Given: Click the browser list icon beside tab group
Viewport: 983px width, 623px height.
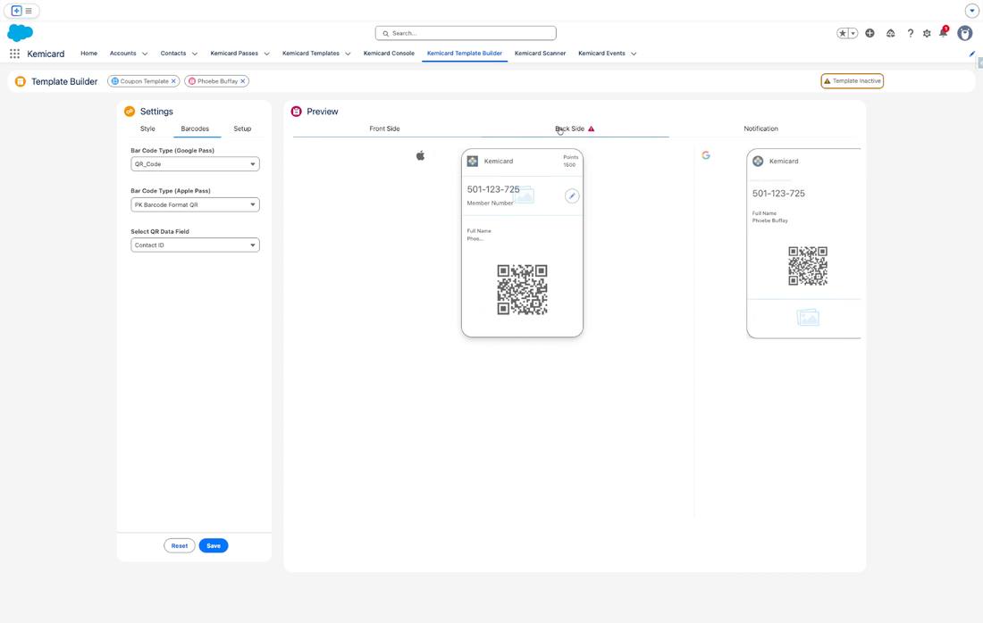Looking at the screenshot, I should 29,11.
